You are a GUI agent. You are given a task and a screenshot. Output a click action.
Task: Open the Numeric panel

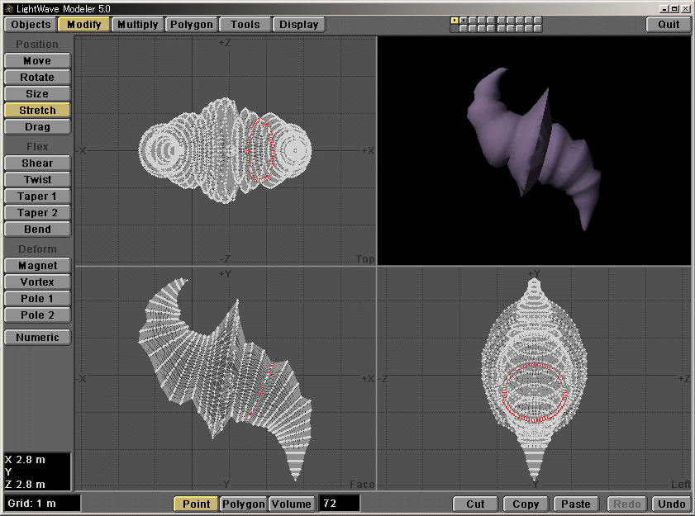[36, 337]
